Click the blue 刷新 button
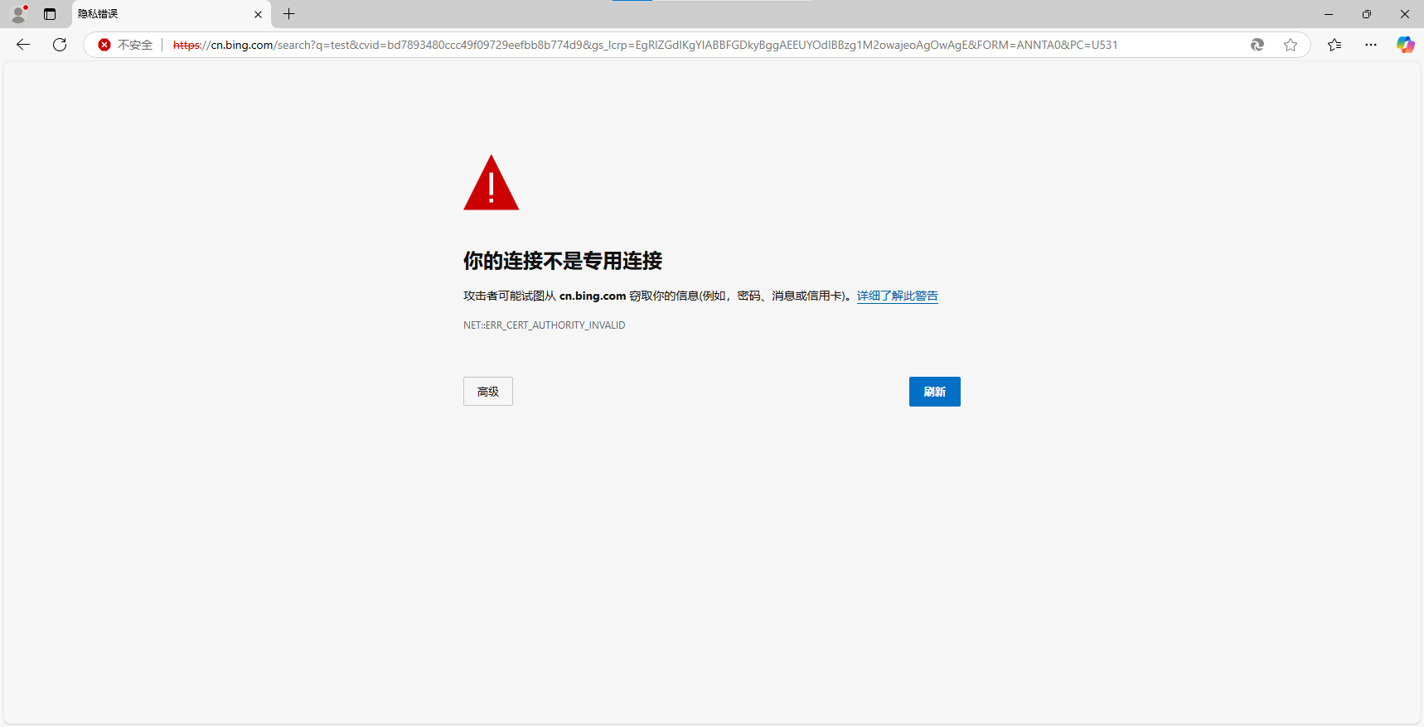 (x=935, y=392)
